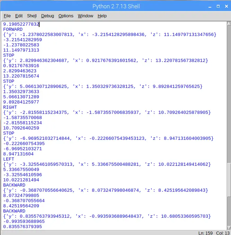Click the value -2.81558115234

pos(23,123)
